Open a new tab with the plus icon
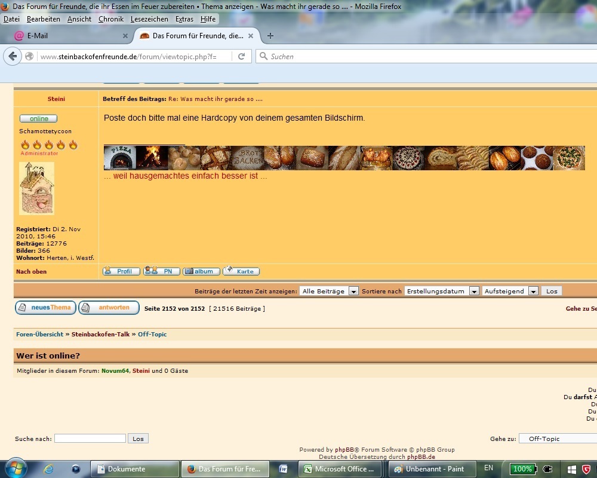Image resolution: width=597 pixels, height=478 pixels. [x=270, y=36]
